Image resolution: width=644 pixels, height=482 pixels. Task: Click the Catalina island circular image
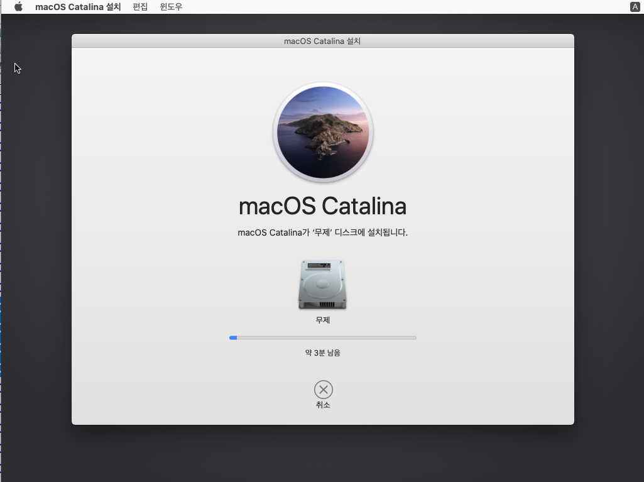pos(323,132)
